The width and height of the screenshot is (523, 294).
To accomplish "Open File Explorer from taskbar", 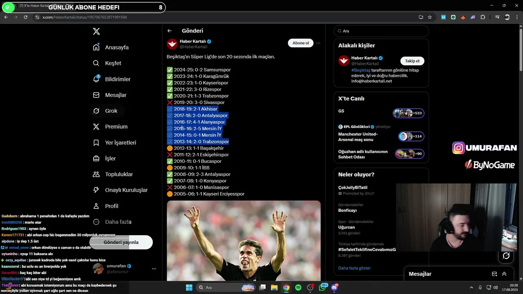I will [275, 287].
